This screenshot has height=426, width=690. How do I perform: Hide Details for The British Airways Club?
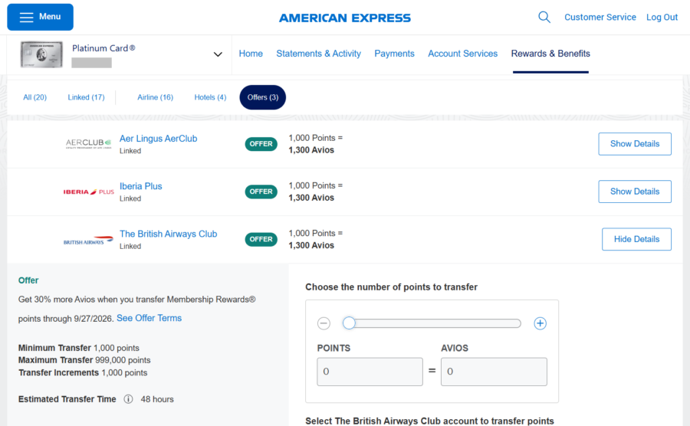[636, 239]
